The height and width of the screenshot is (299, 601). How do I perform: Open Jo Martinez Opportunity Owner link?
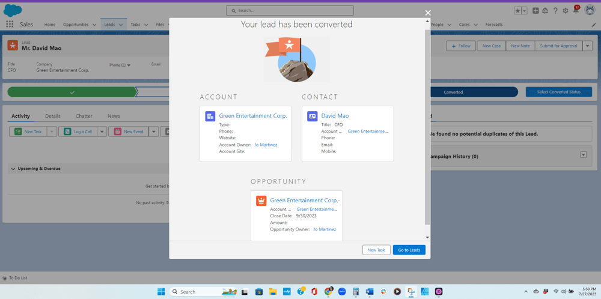tap(325, 229)
